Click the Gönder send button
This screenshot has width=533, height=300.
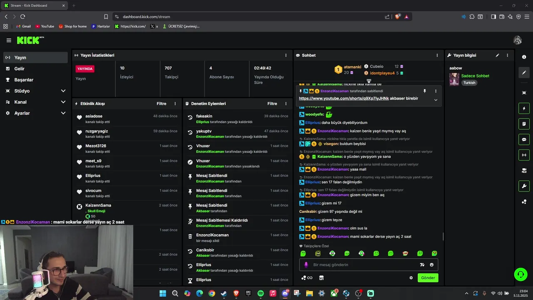pos(428,278)
